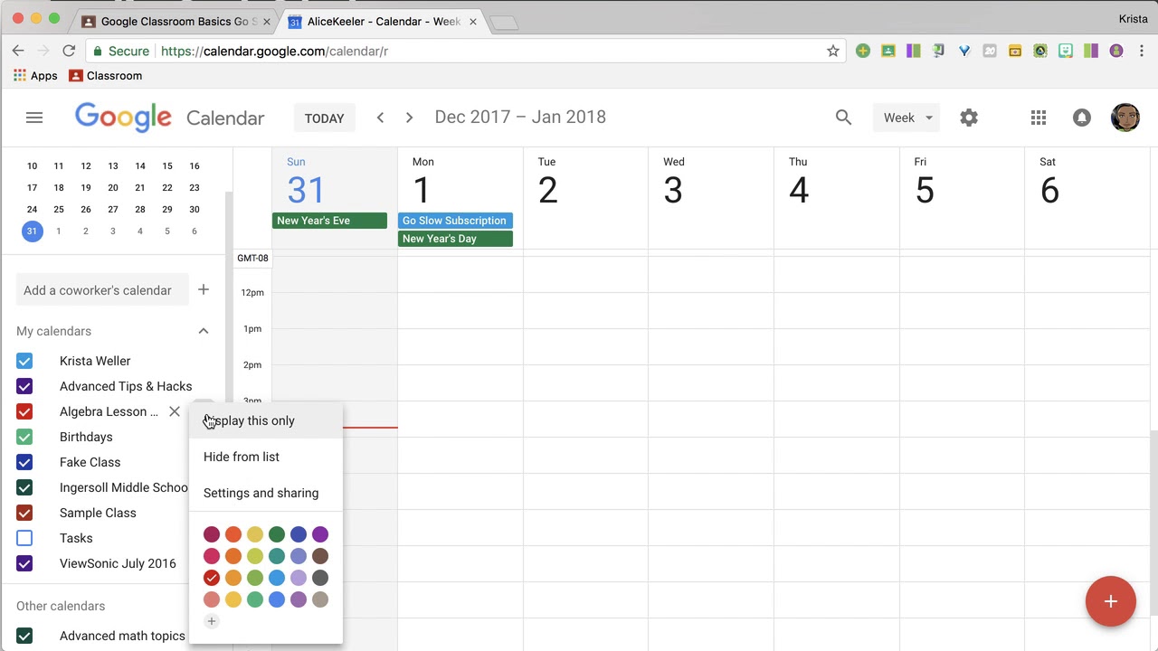This screenshot has width=1158, height=651.
Task: Click the browser back arrow
Action: 18,51
